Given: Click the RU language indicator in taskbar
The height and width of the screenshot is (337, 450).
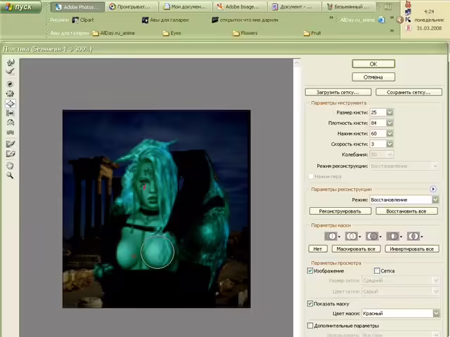Looking at the screenshot, I should (x=387, y=7).
